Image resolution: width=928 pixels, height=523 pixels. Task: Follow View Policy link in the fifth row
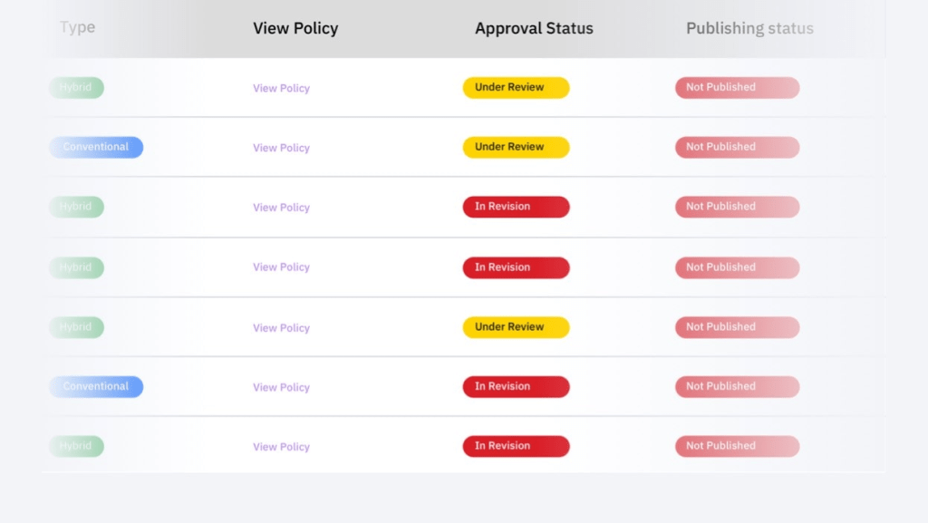[x=281, y=328]
